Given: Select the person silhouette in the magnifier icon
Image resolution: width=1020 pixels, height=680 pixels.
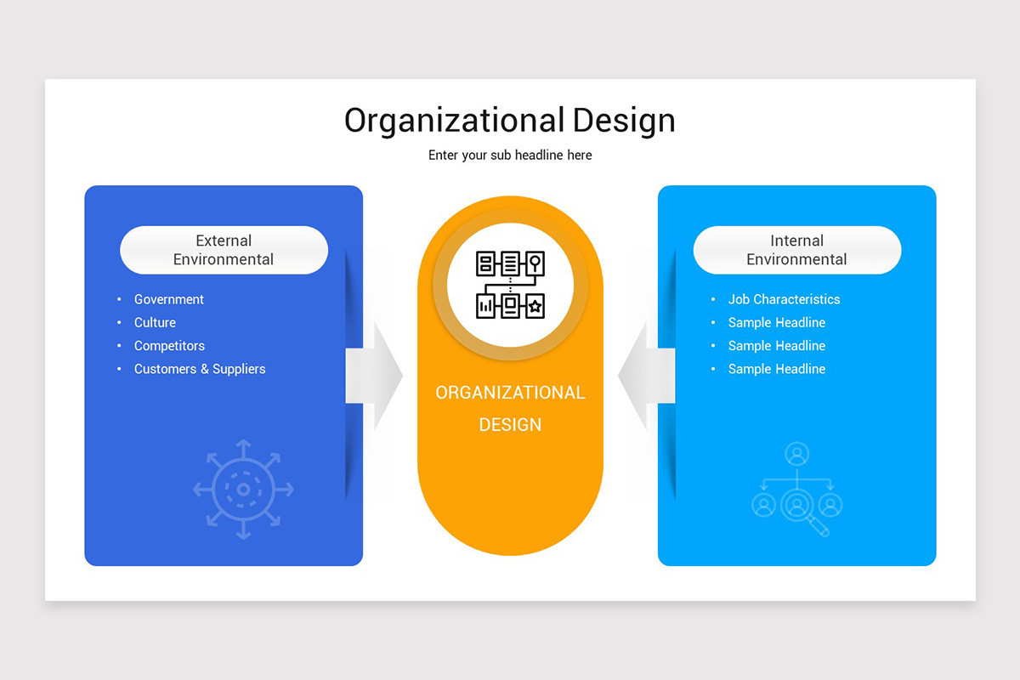Looking at the screenshot, I should 797,506.
